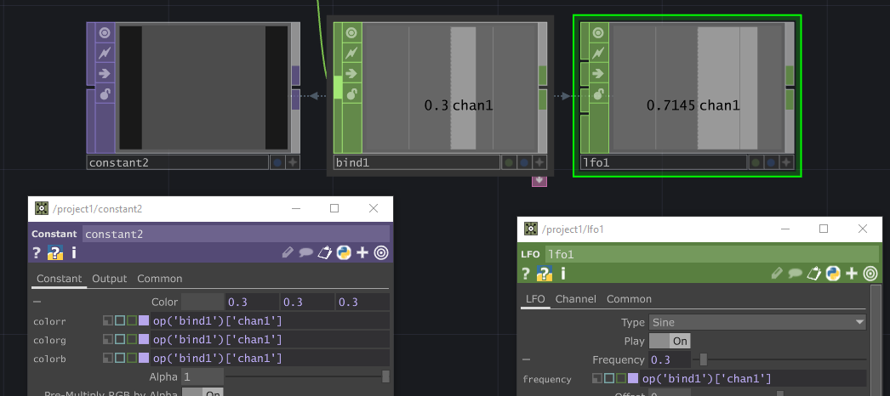Click the lock flag on constant2 node
Screen dimensions: 890x396
tap(105, 93)
